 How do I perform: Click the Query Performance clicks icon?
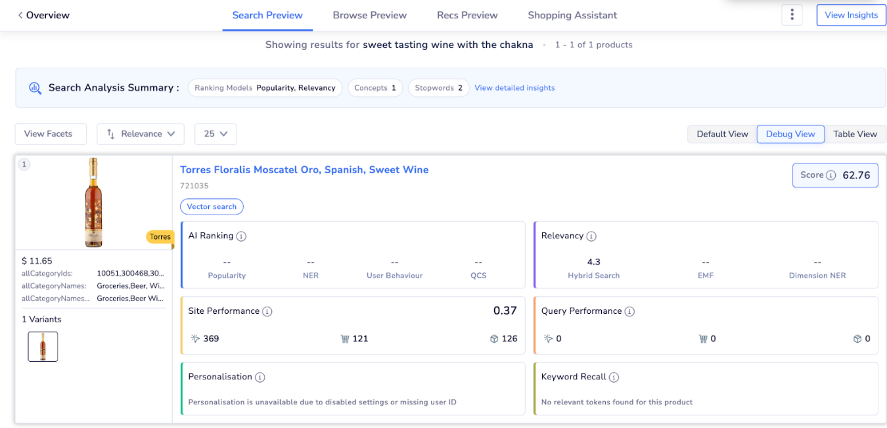[548, 339]
